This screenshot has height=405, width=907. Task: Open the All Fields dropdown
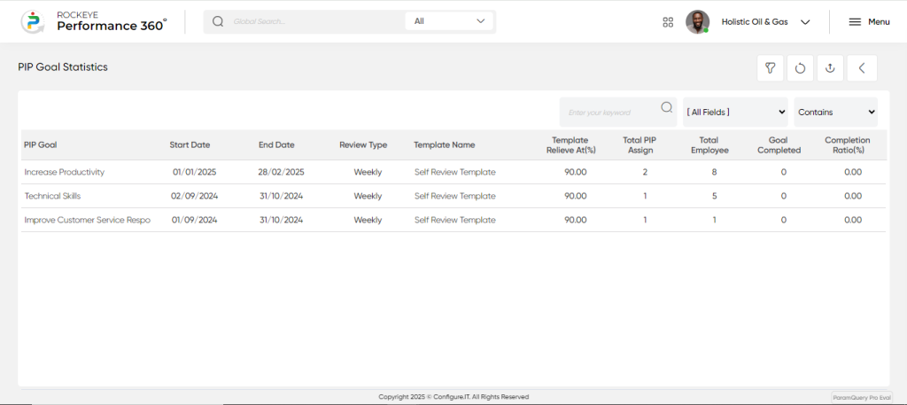pyautogui.click(x=735, y=113)
